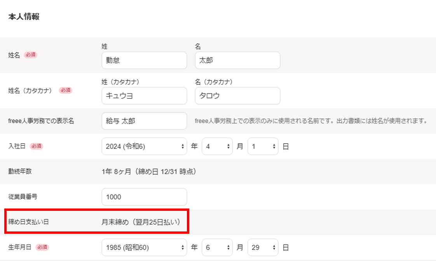This screenshot has height=261, width=436.
Task: Focus the freee人事労務での表示名 input field
Action: click(144, 121)
